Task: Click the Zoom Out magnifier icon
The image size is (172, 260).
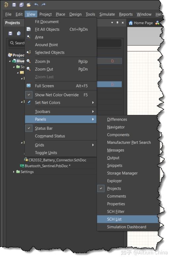Action: 29,69
